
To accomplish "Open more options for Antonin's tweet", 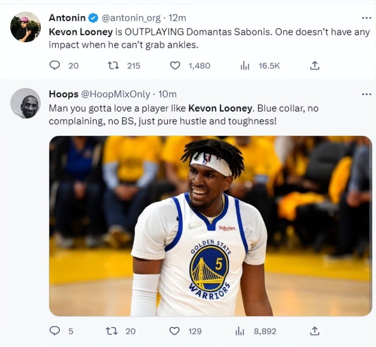I will tap(366, 18).
